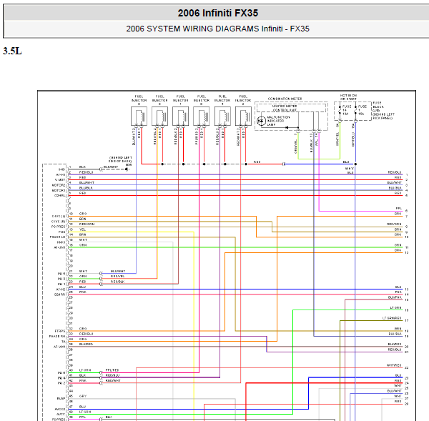Click the 'YEL' wire label at pin 13

[x=82, y=229]
